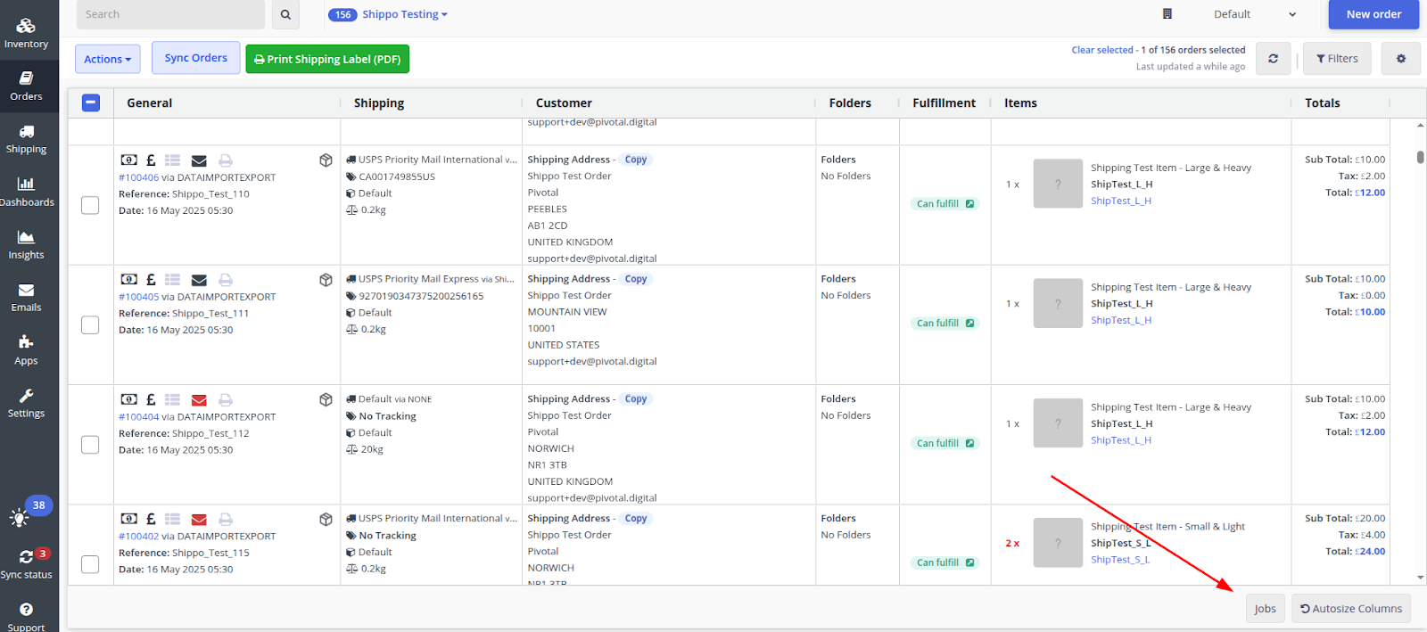Click the building icon beside Default

click(x=1167, y=14)
